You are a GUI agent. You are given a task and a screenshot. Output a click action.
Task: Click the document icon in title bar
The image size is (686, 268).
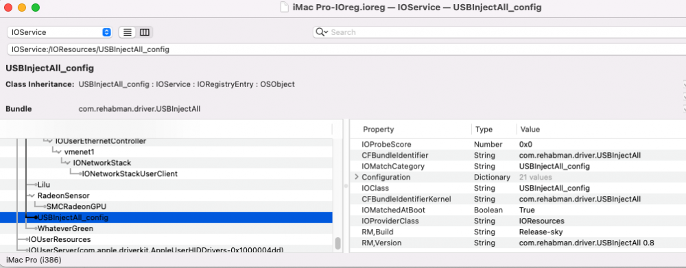(x=285, y=8)
